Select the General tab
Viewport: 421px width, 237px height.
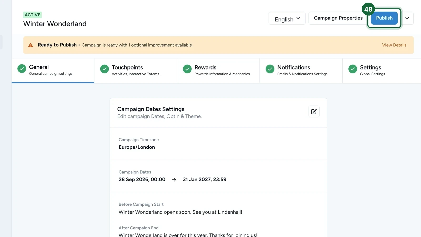pyautogui.click(x=53, y=70)
